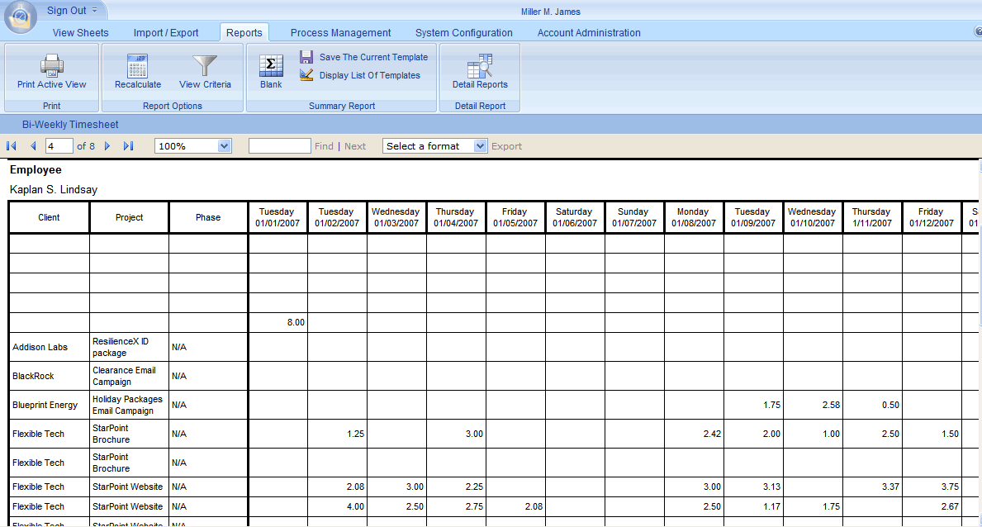
Task: Open the 100% zoom dropdown
Action: point(224,146)
